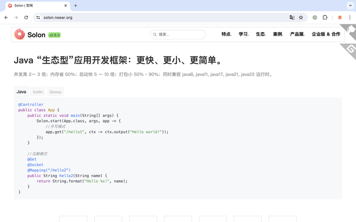Image resolution: width=356 pixels, height=222 pixels.
Task: Click the Solon title text
Action: click(x=36, y=35)
